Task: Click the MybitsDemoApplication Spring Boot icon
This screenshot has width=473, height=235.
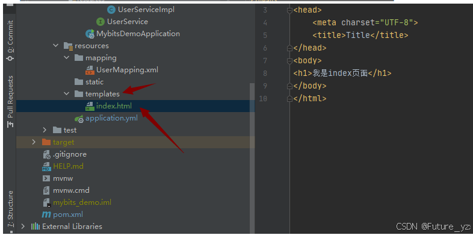Action: (90, 34)
